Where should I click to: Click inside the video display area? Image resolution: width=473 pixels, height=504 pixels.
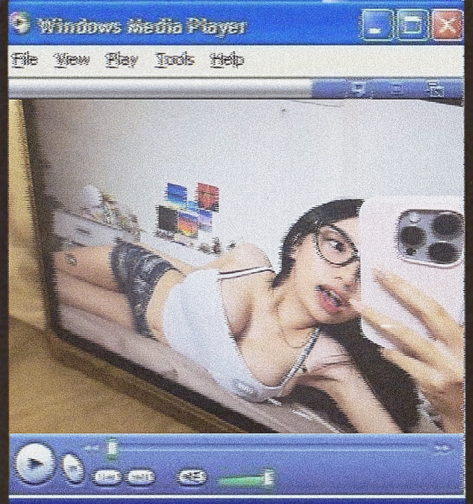pos(236,266)
